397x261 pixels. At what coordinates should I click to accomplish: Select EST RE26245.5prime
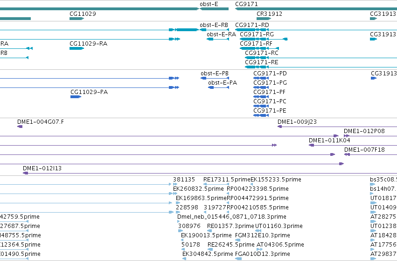[210, 250]
